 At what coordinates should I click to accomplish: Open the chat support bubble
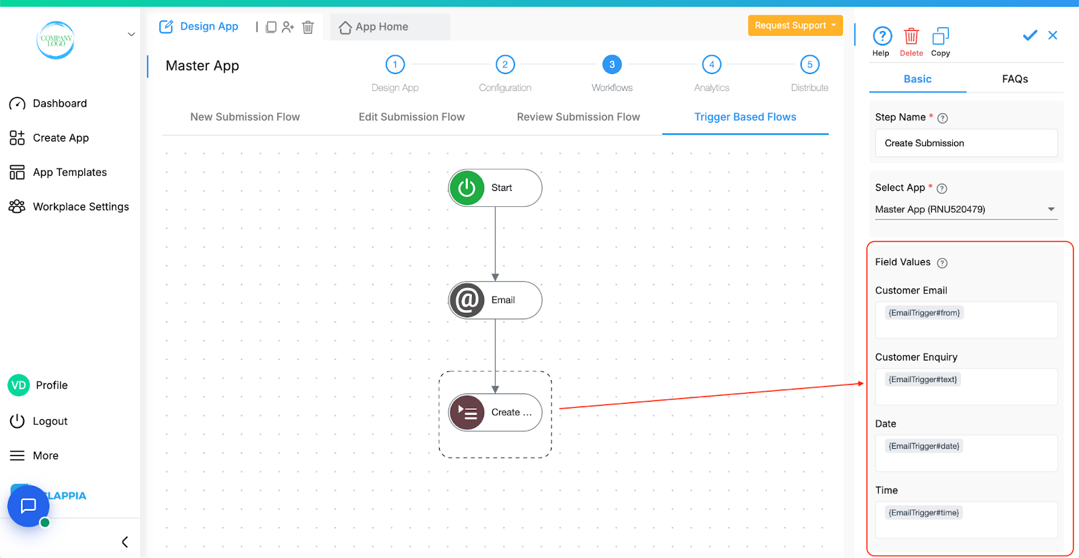tap(28, 505)
